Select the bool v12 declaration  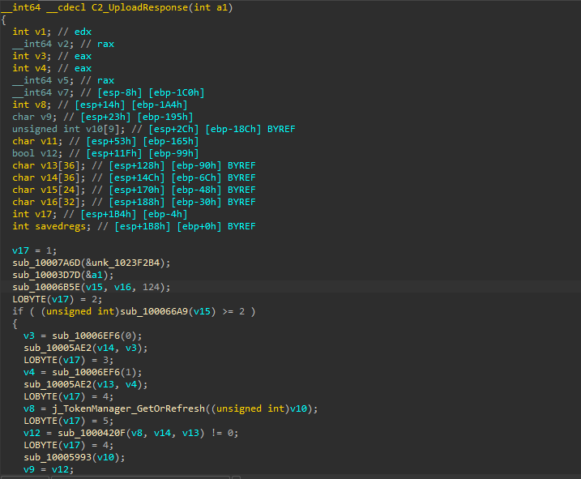pyautogui.click(x=36, y=153)
